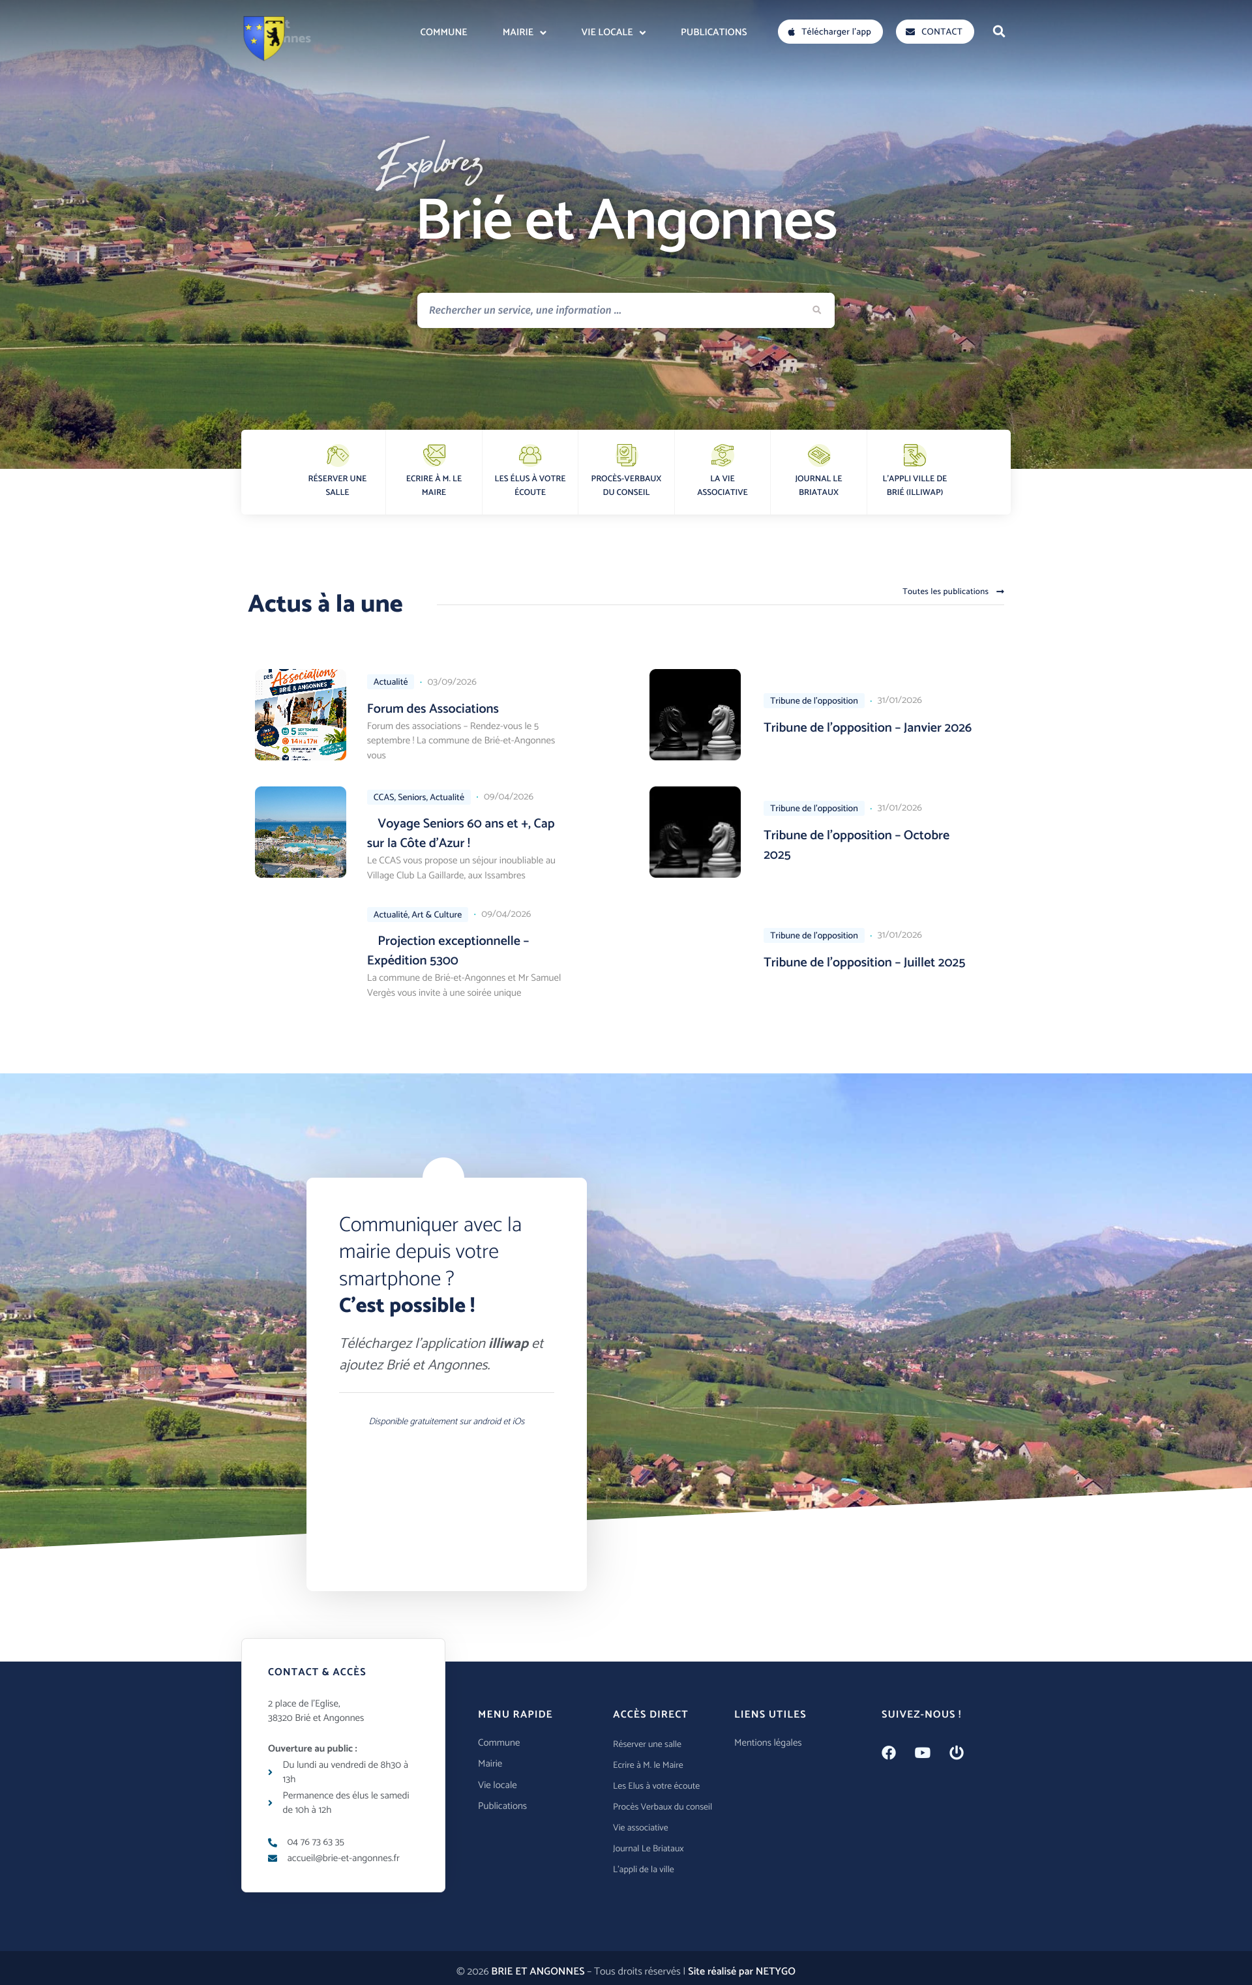Click the La vie associative icon

tap(722, 455)
